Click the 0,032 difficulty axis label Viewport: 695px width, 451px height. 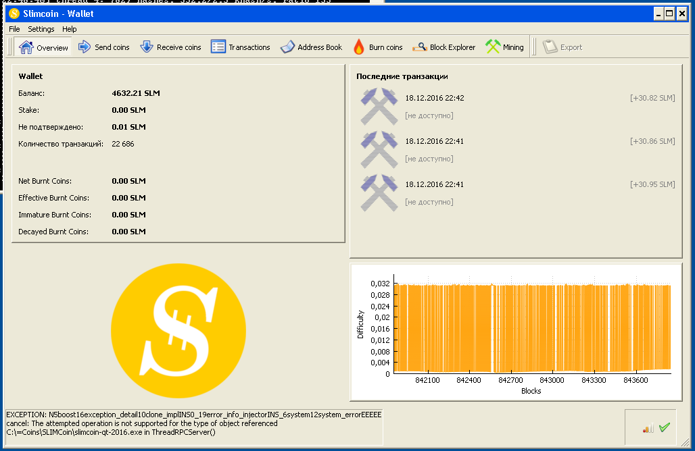(380, 284)
